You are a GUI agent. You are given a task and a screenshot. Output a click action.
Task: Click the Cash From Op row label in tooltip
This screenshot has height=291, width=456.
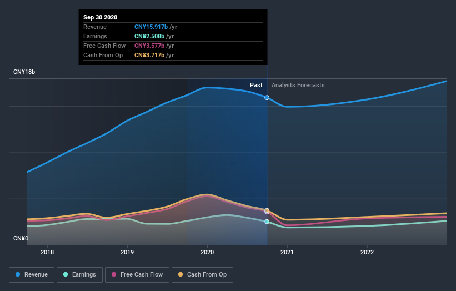(103, 55)
